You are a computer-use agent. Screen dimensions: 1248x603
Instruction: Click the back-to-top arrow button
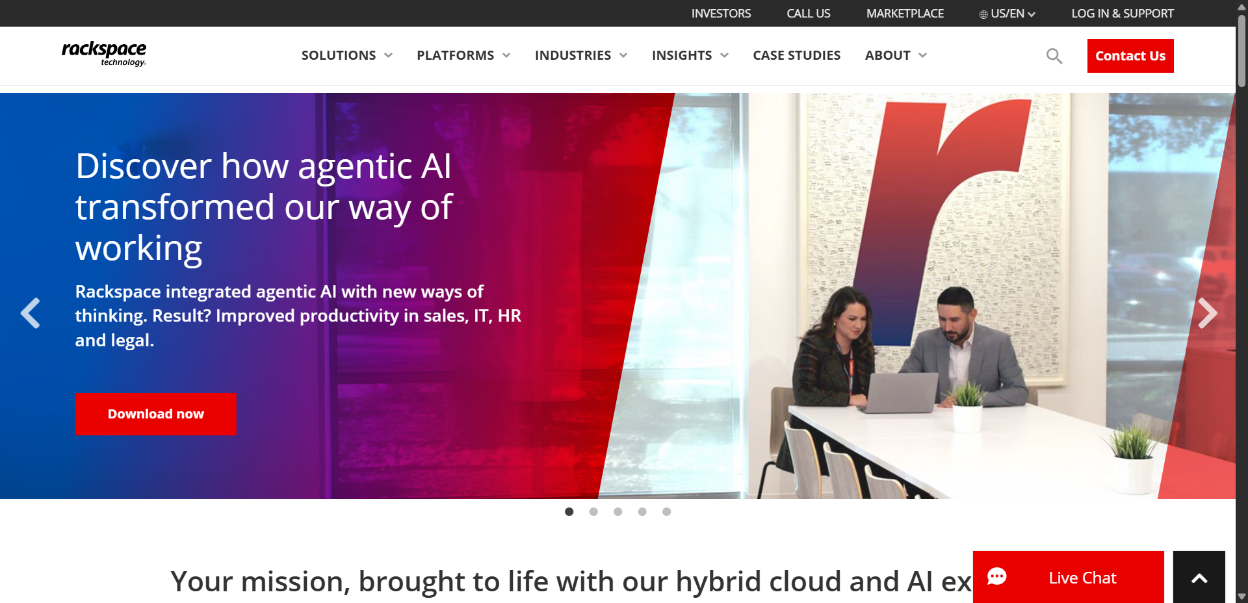1199,578
